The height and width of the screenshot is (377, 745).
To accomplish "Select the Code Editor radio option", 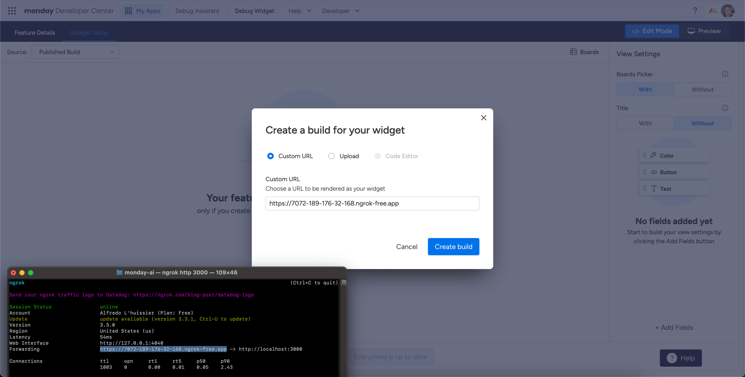I will 378,156.
